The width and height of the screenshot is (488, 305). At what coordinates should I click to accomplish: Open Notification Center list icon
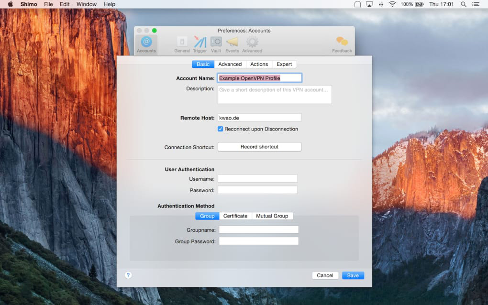[476, 4]
